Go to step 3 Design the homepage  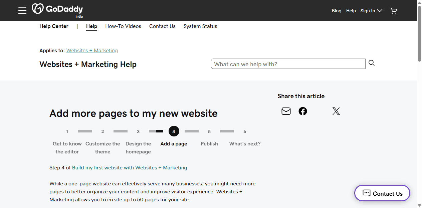138,141
